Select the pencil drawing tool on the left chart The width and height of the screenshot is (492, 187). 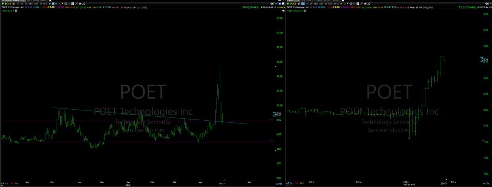(x=76, y=4)
